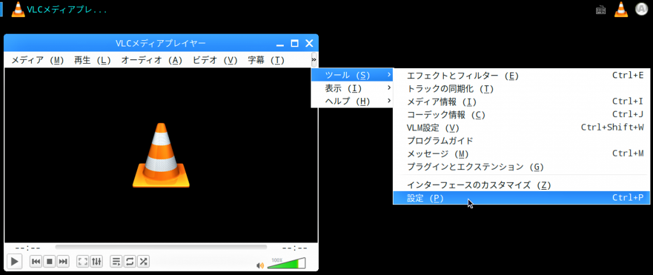Image resolution: width=653 pixels, height=275 pixels.
Task: Maximize the VLC window
Action: pos(295,43)
